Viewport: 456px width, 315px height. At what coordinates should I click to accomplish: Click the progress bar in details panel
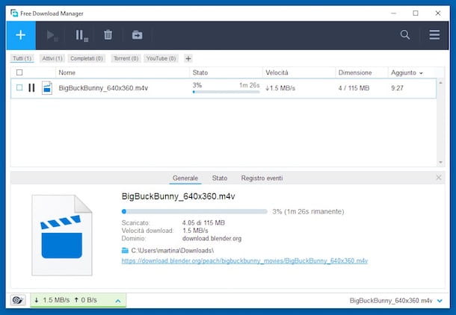(194, 211)
